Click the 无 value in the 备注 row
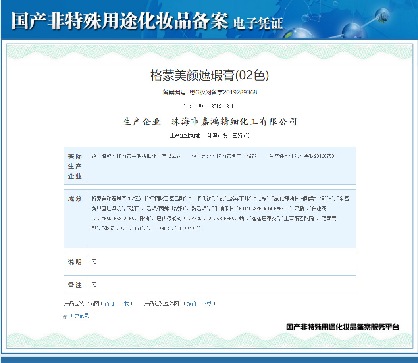The height and width of the screenshot is (363, 418). [x=94, y=285]
